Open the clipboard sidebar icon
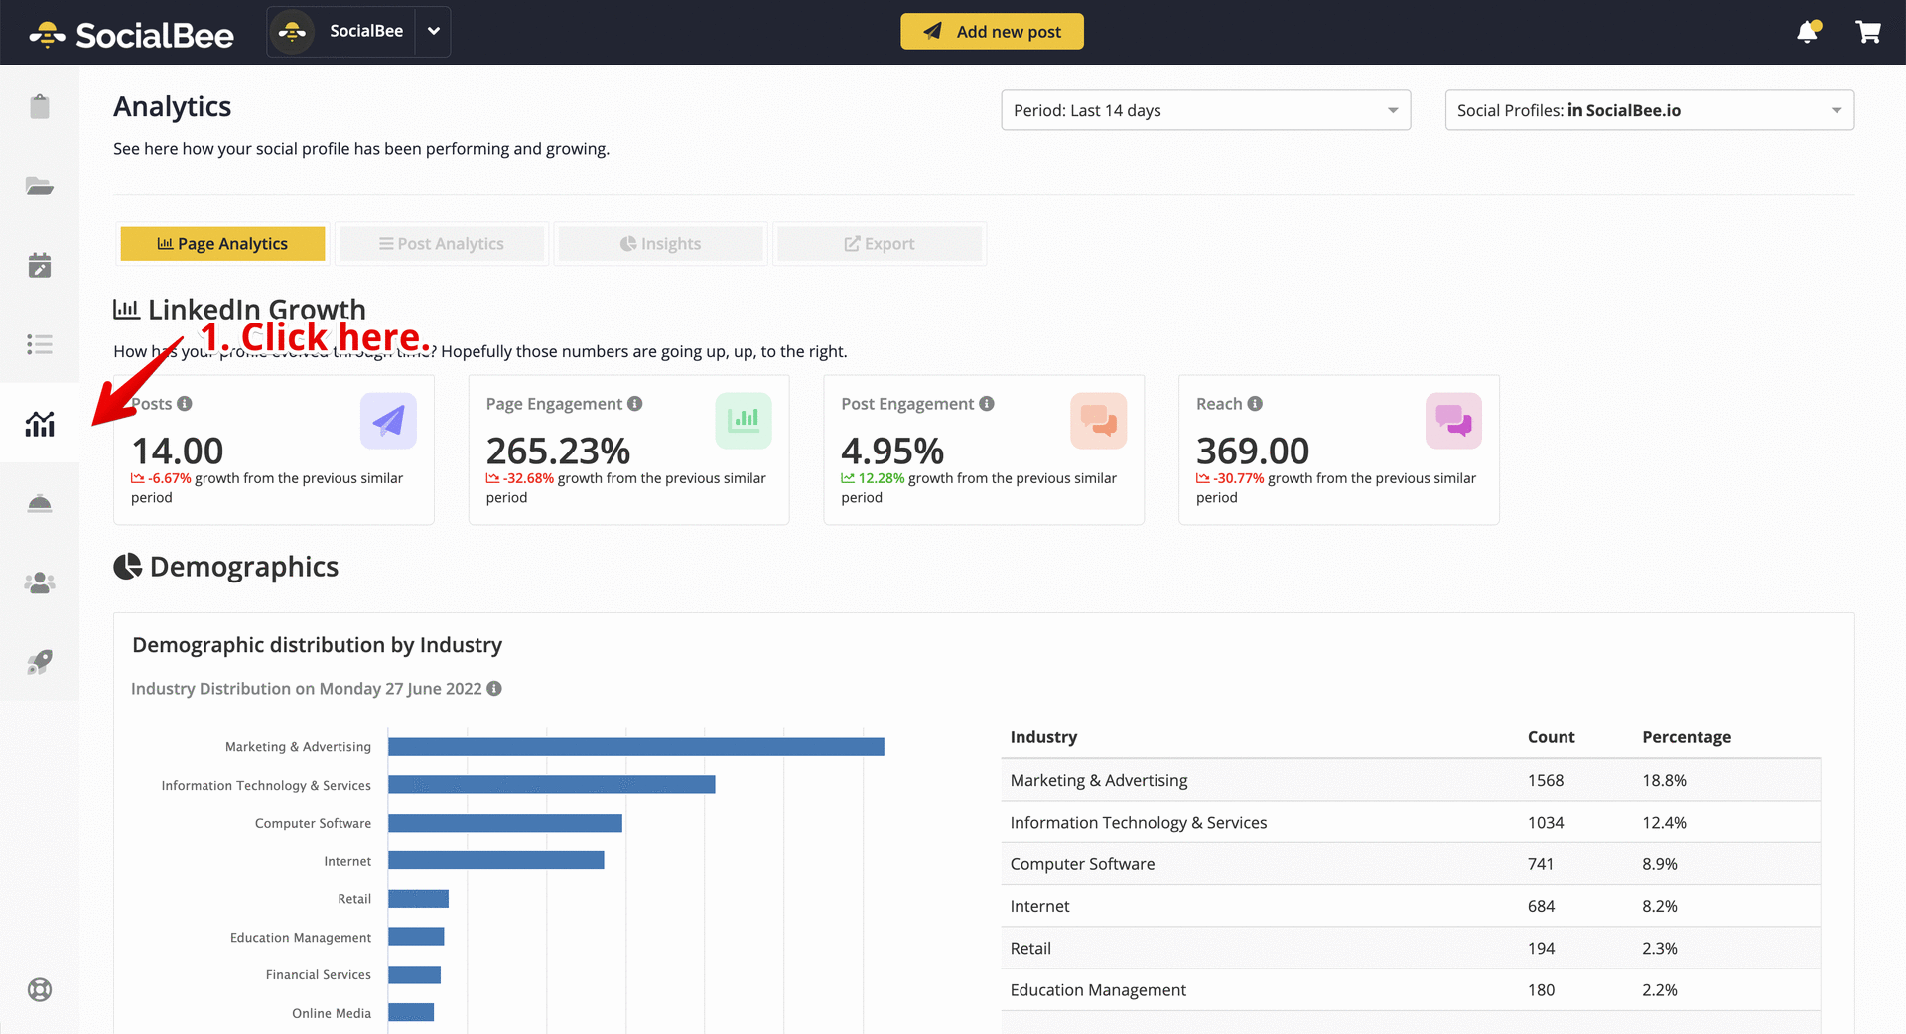1906x1034 pixels. 40,106
